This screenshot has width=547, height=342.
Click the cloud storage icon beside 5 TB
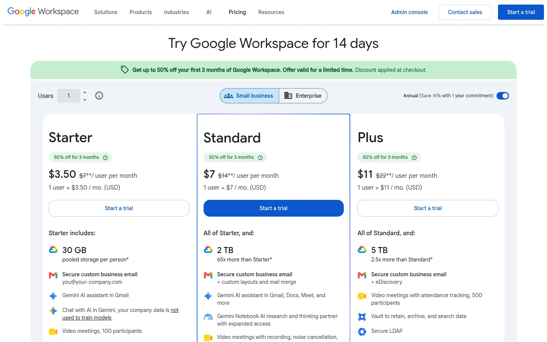click(362, 250)
